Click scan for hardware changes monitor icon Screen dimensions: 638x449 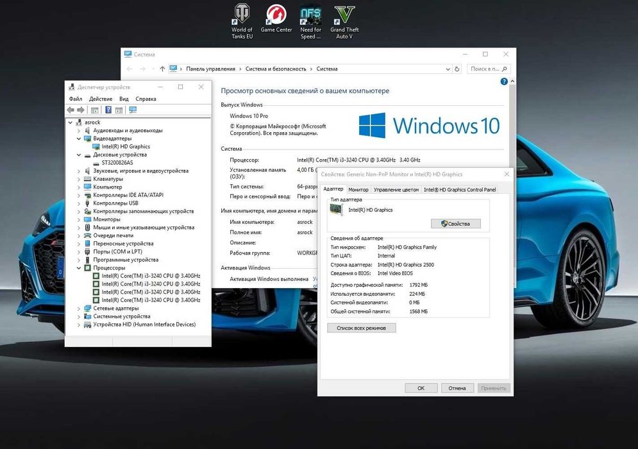pos(133,110)
